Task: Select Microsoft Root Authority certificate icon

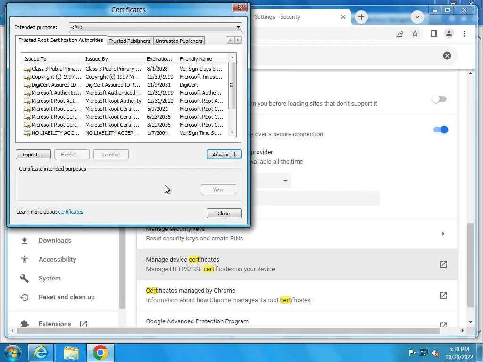Action: click(27, 101)
